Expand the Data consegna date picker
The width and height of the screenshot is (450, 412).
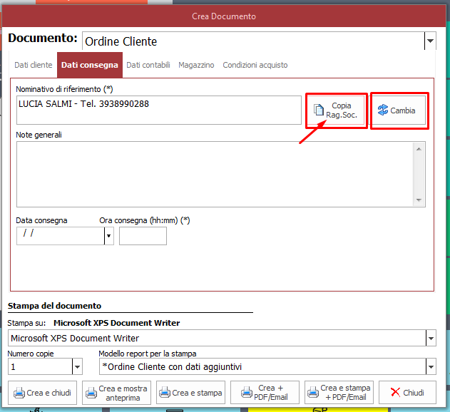point(109,235)
